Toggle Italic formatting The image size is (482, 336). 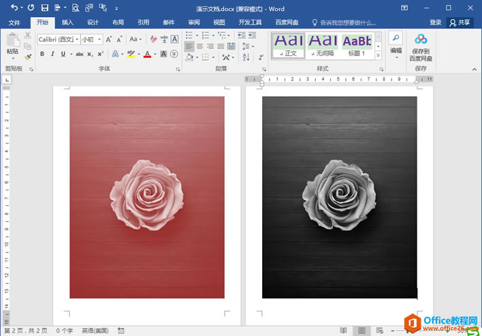[x=52, y=54]
